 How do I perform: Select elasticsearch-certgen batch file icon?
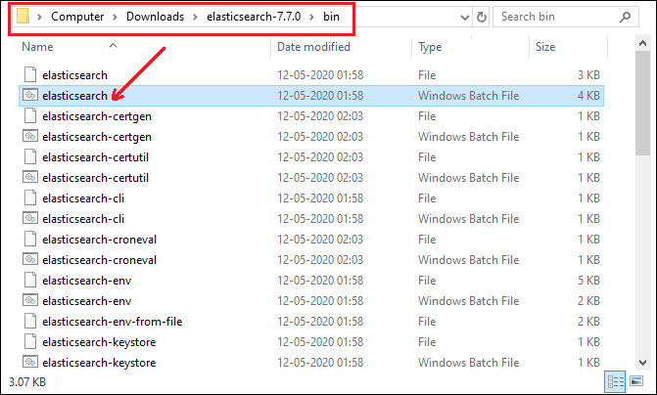pos(30,136)
